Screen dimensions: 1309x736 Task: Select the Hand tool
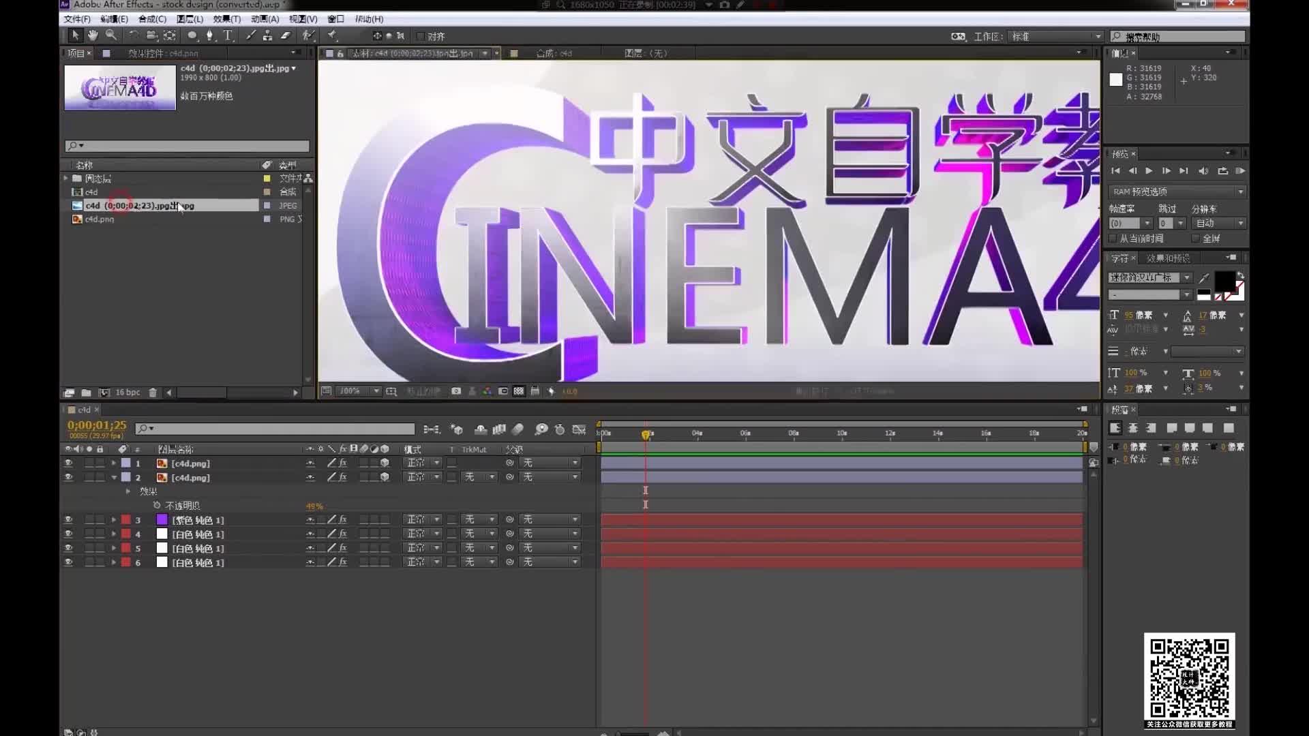click(x=93, y=35)
